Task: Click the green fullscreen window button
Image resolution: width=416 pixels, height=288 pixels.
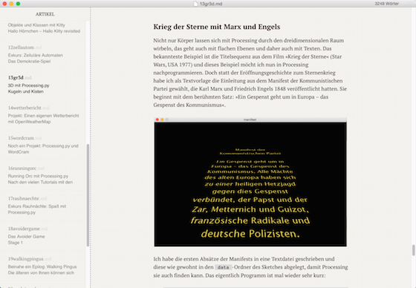Action: [18, 4]
